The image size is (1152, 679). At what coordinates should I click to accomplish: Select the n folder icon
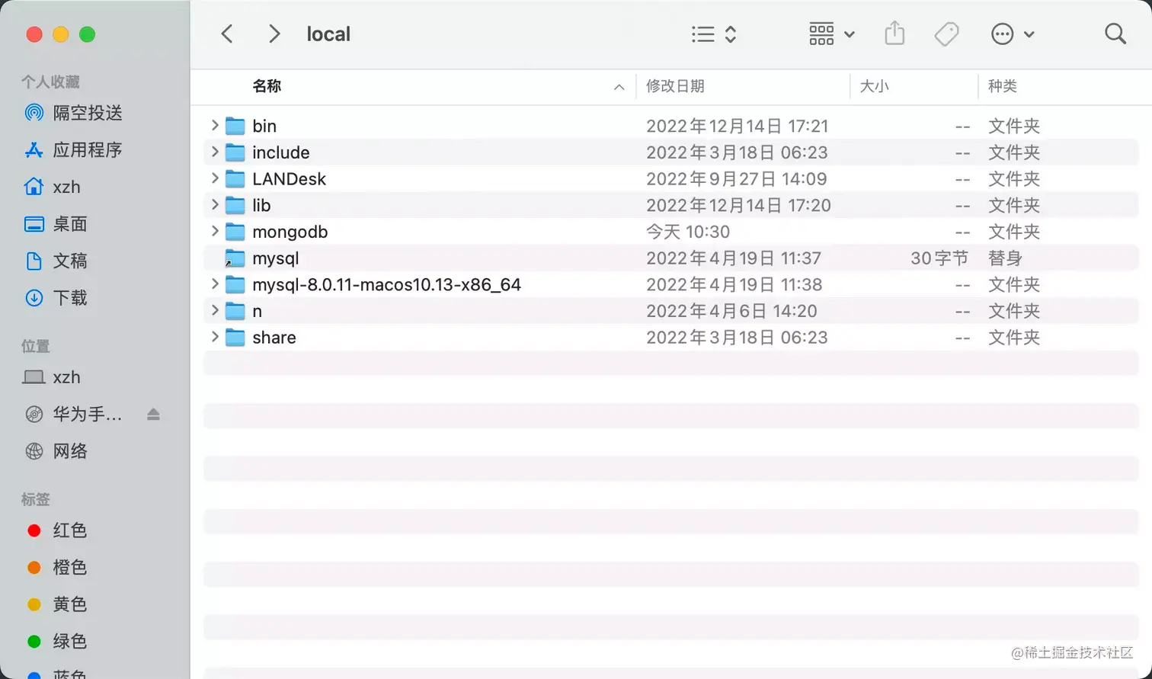[x=235, y=311]
